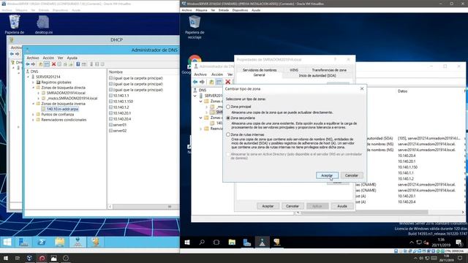Open Archivo menu in left DNS Manager
This screenshot has width=468, height=263.
[33, 58]
